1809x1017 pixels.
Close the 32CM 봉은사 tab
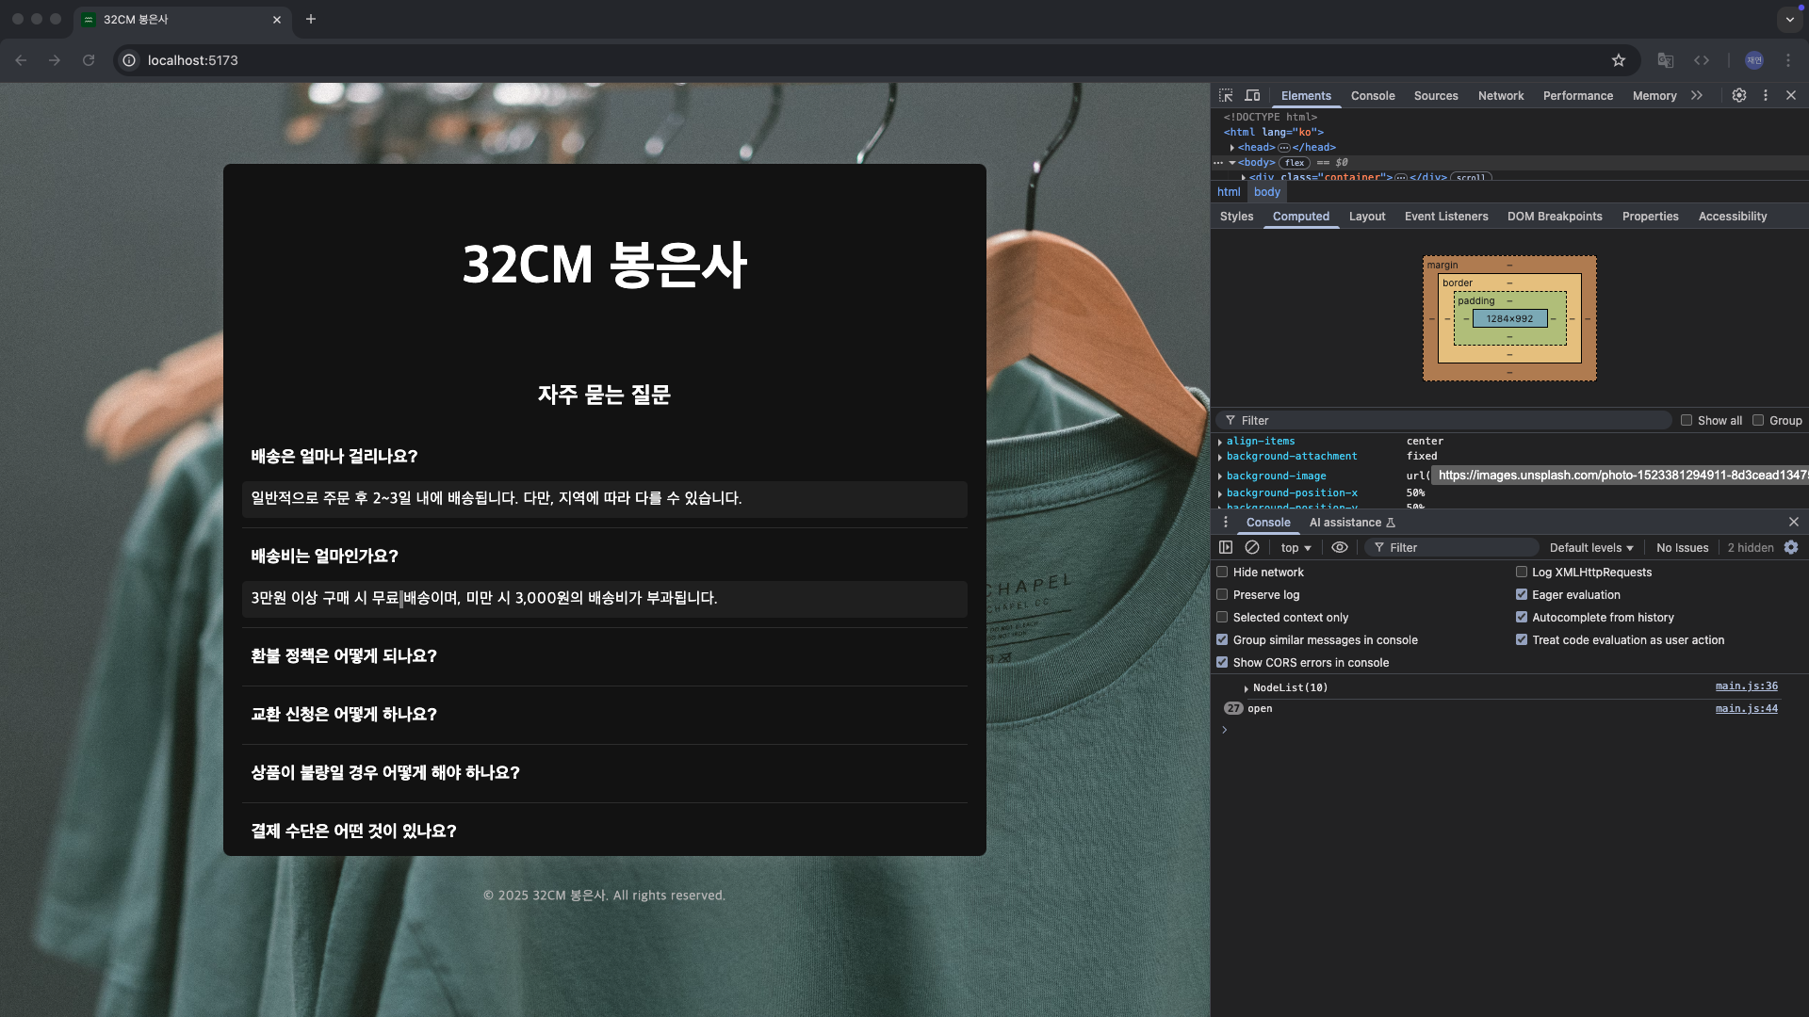[277, 20]
